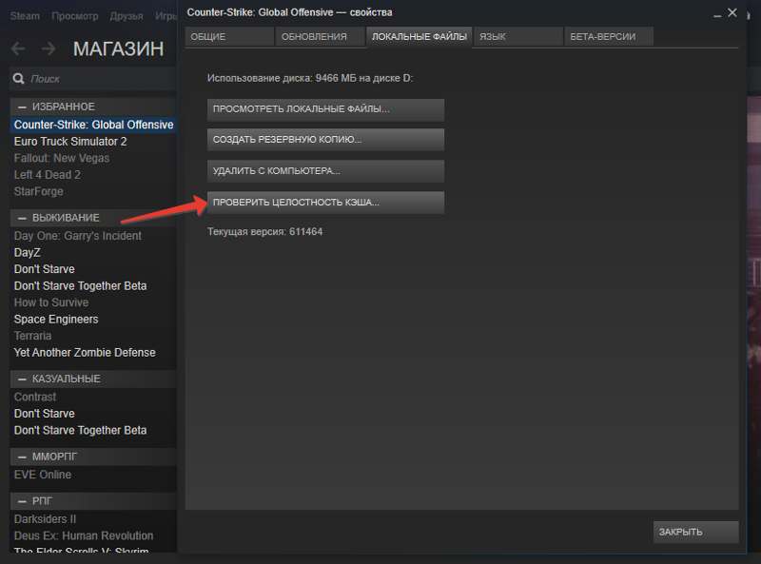This screenshot has height=564, width=761.
Task: Select Day One: Garry's Incident
Action: coord(78,236)
